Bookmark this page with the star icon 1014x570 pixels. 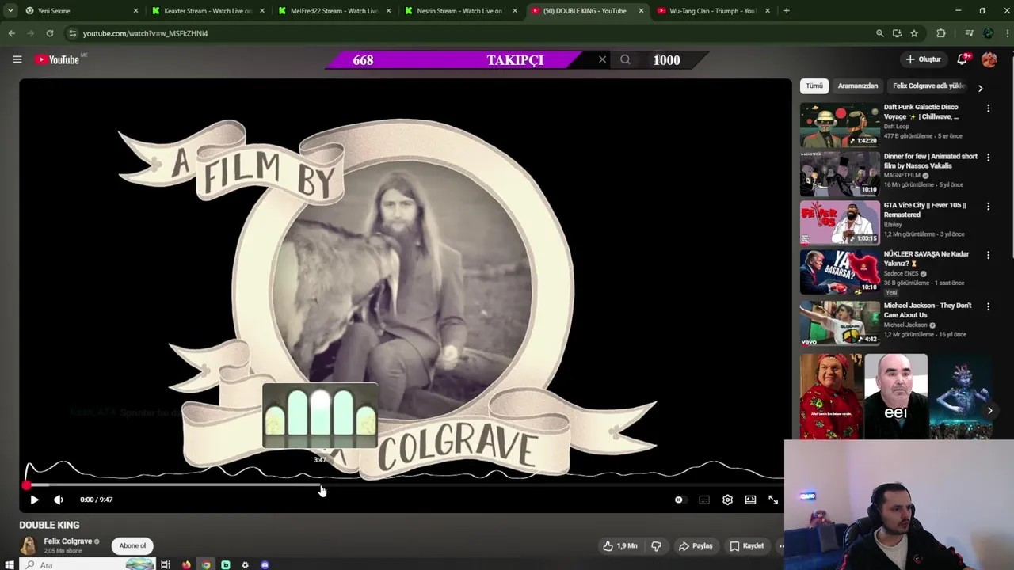(x=914, y=33)
